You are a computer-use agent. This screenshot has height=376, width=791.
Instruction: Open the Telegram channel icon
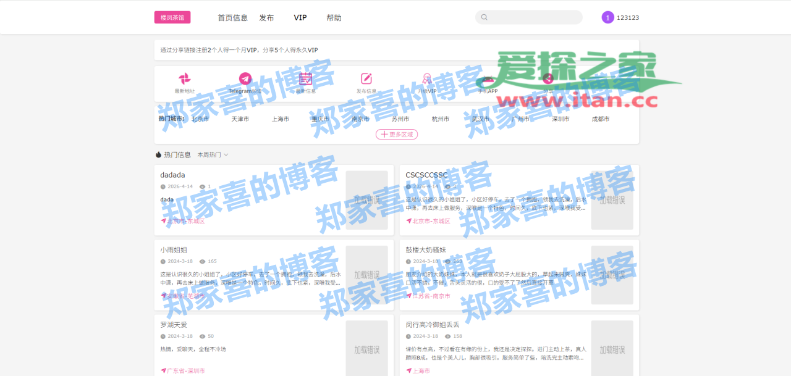click(x=245, y=78)
